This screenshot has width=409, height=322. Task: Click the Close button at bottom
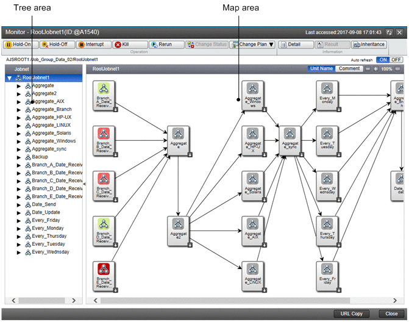click(x=391, y=313)
